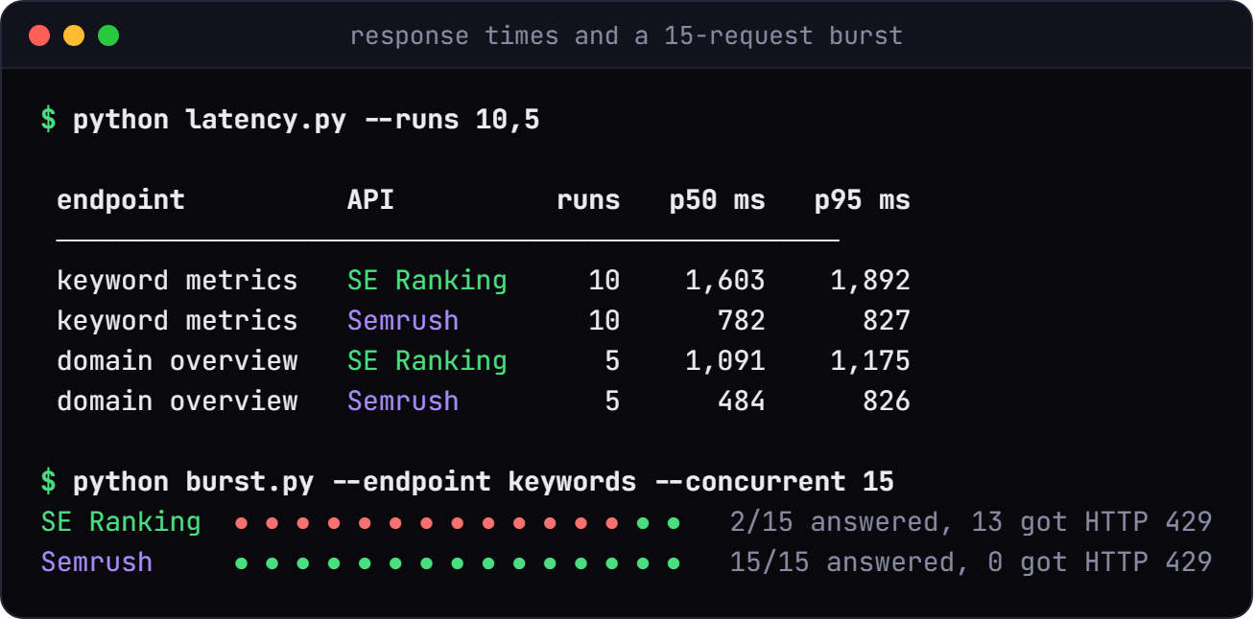1255x619 pixels.
Task: Click the green $ prompt before burst.py
Action: 49,481
